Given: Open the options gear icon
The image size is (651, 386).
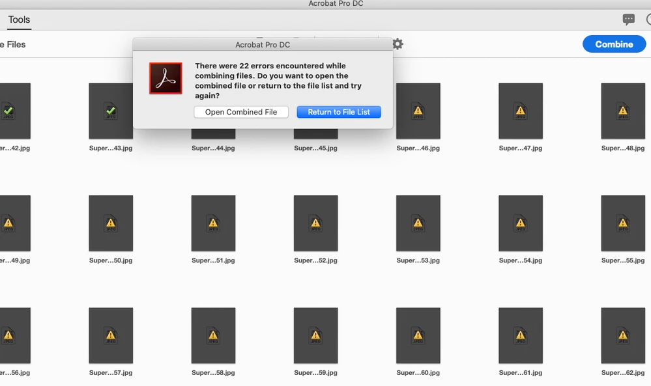Looking at the screenshot, I should 398,44.
